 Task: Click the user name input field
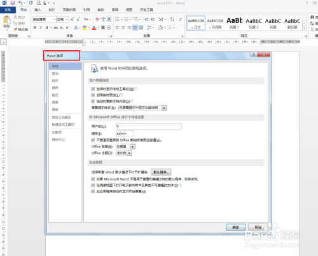pyautogui.click(x=149, y=126)
